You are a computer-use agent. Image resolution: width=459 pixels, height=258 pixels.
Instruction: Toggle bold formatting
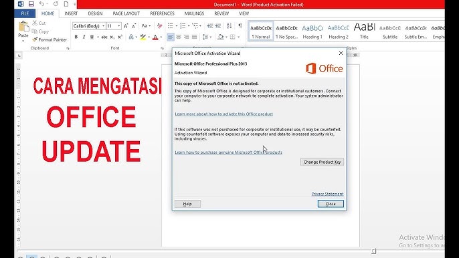76,37
